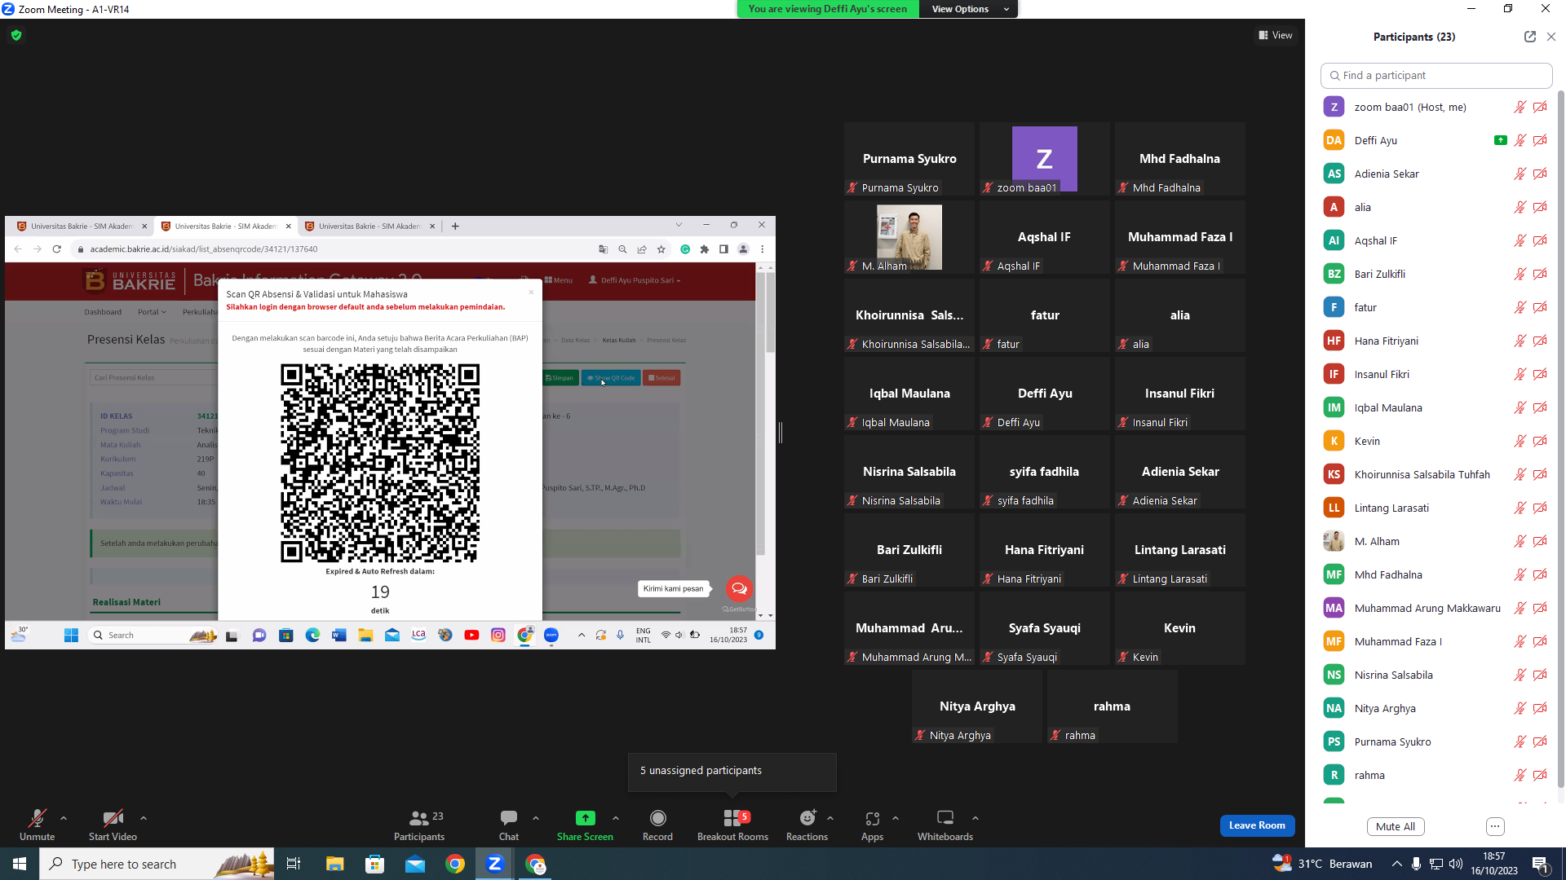This screenshot has height=880, width=1566.
Task: Toggle mute for Deffi Ayu in participants list
Action: [x=1520, y=140]
